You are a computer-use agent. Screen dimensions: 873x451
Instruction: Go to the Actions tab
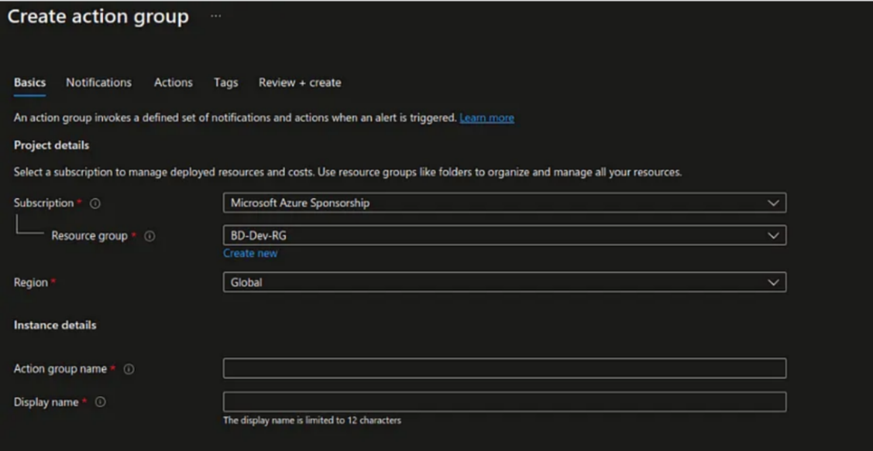click(x=173, y=83)
